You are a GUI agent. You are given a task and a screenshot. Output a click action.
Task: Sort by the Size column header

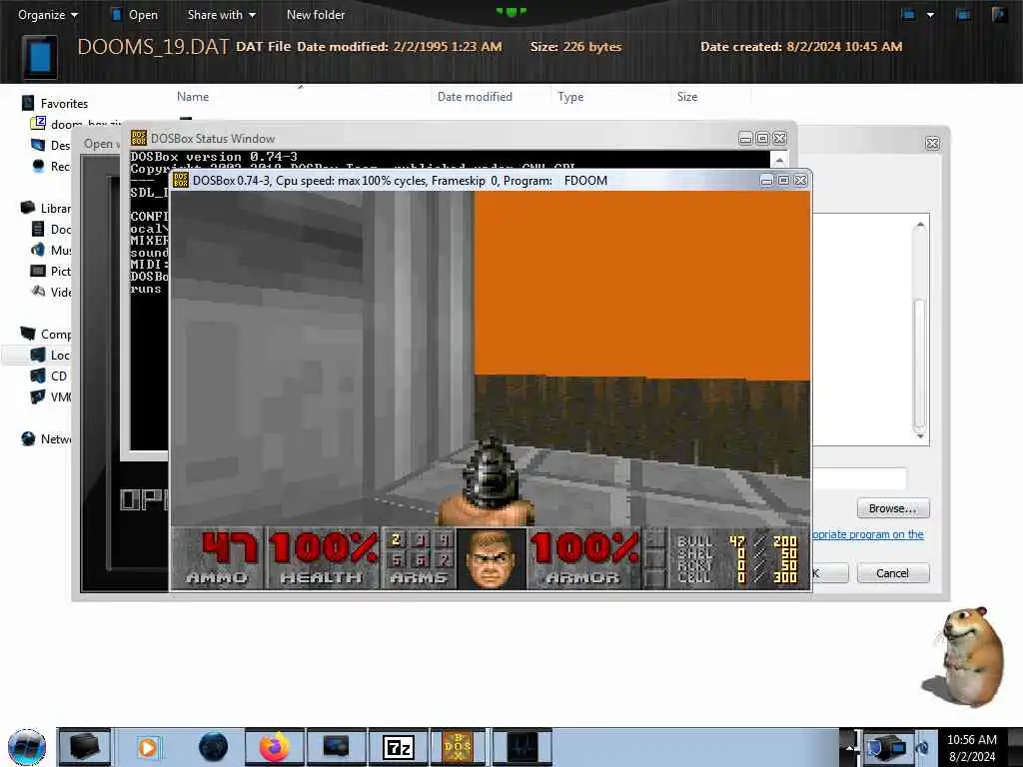687,97
